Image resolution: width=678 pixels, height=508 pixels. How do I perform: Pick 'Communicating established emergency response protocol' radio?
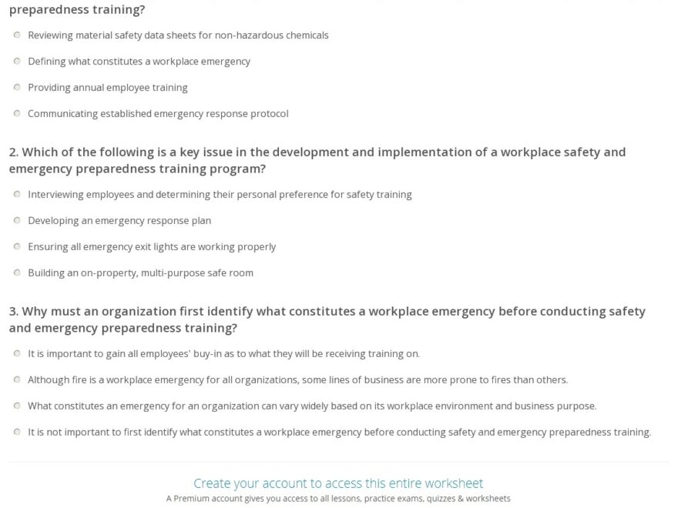17,114
